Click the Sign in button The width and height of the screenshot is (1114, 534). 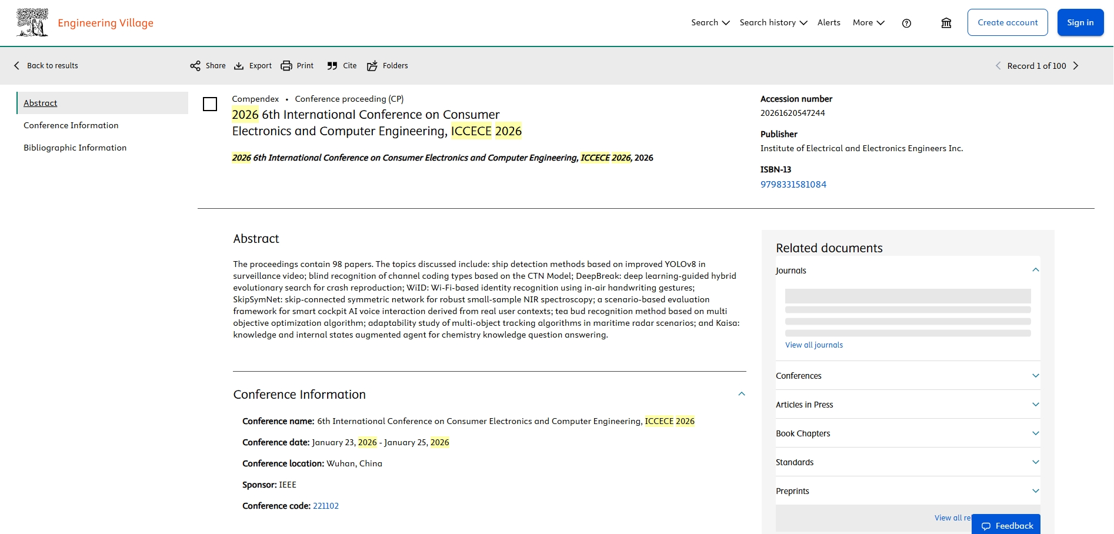[x=1080, y=22]
